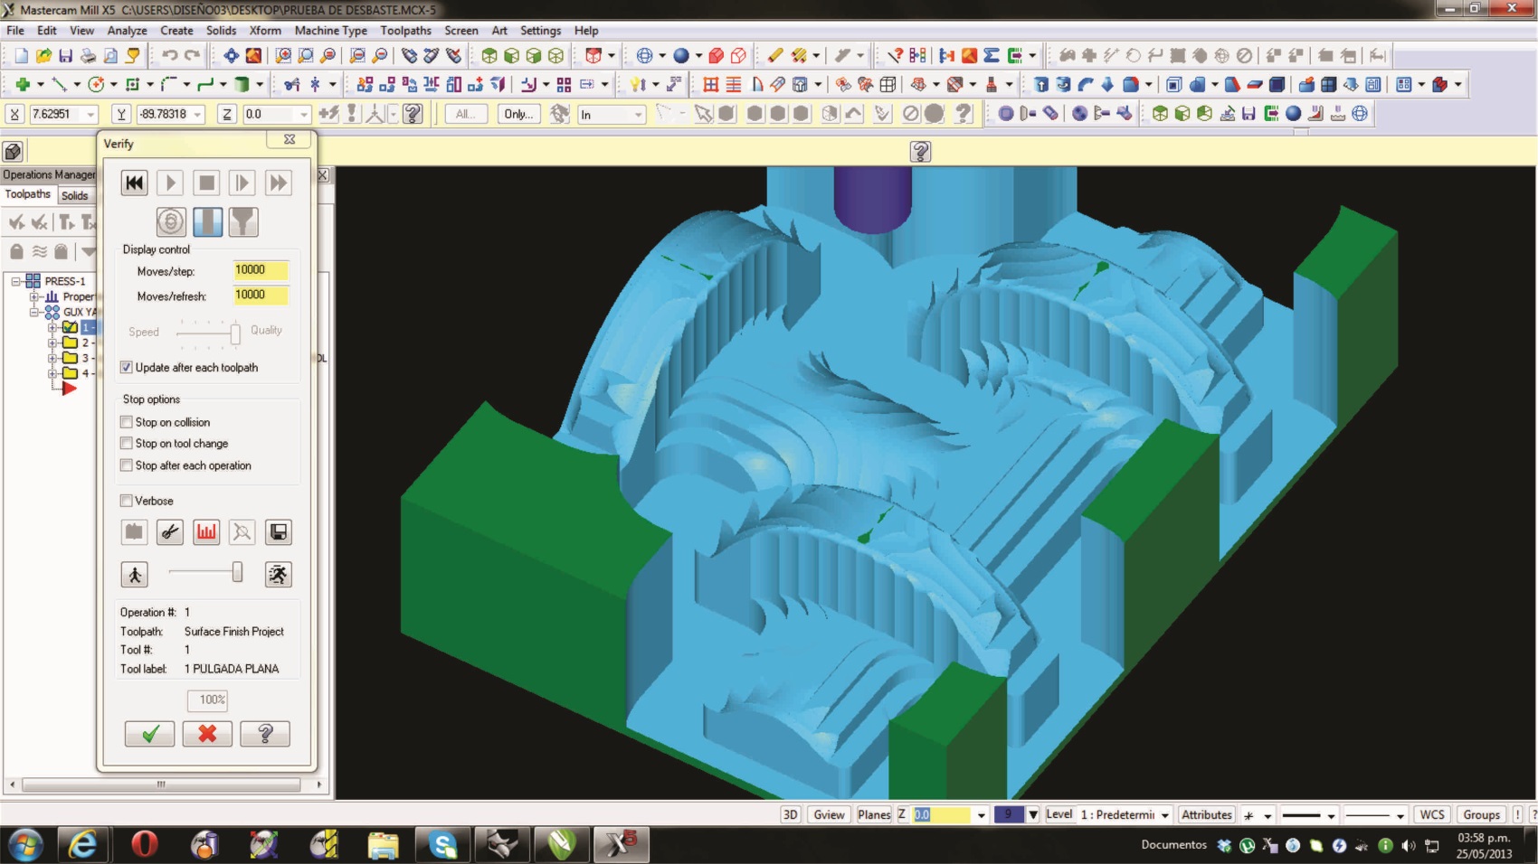
Task: Click fast speed running figure icon
Action: point(279,575)
